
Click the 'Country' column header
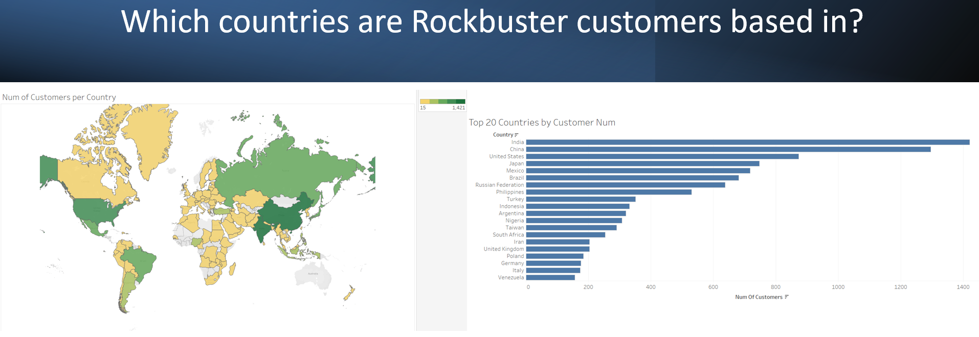503,135
